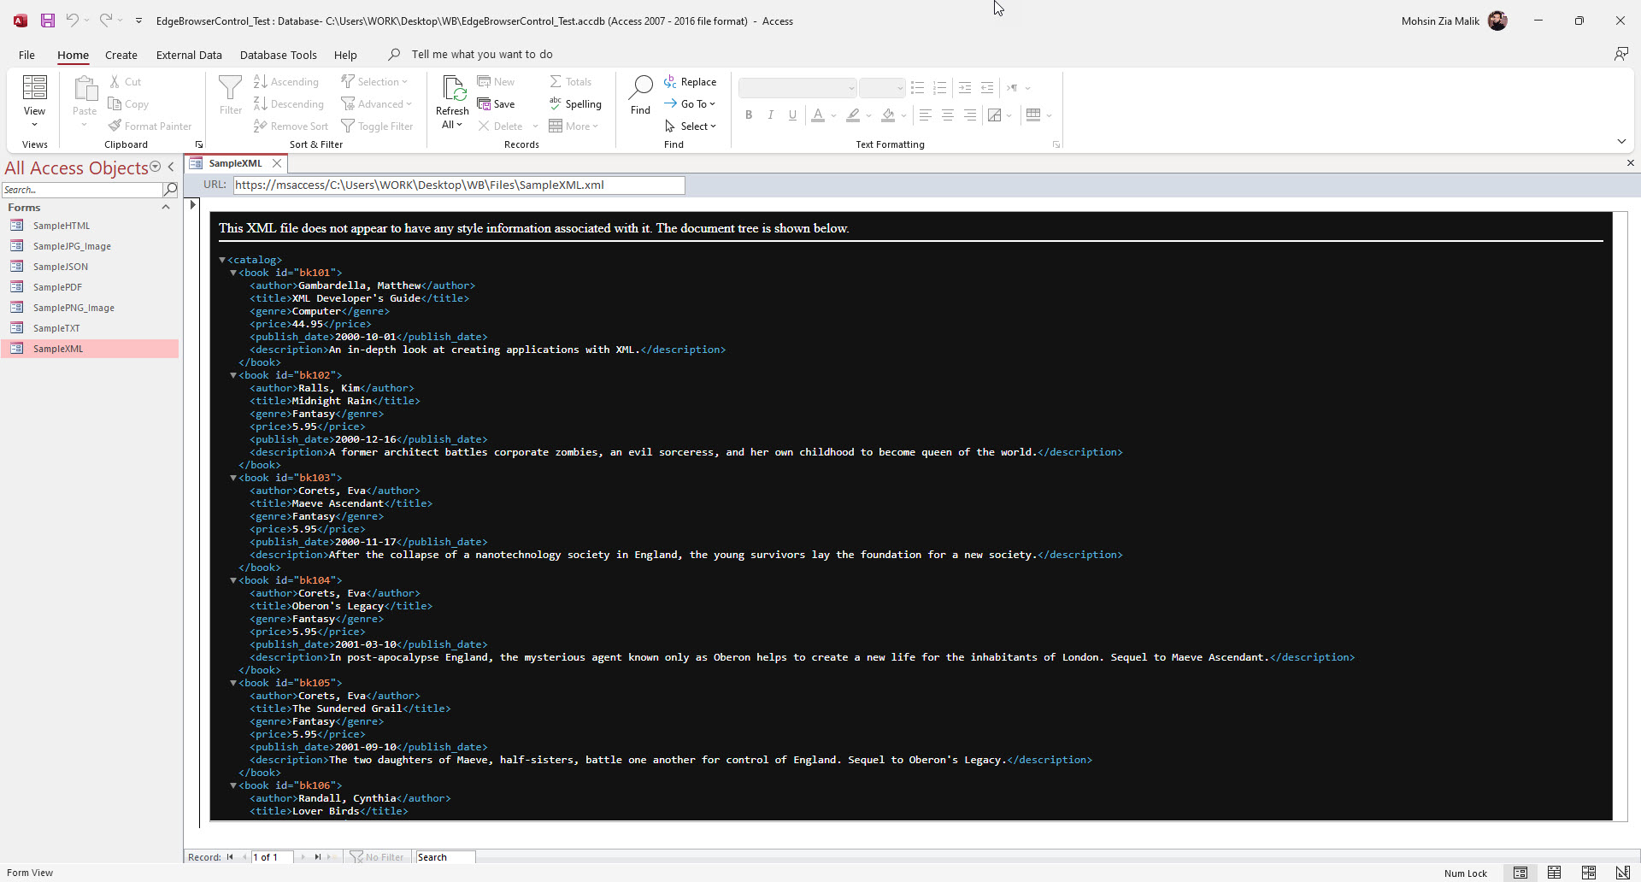Switch to Layout View in status bar

tap(1588, 873)
